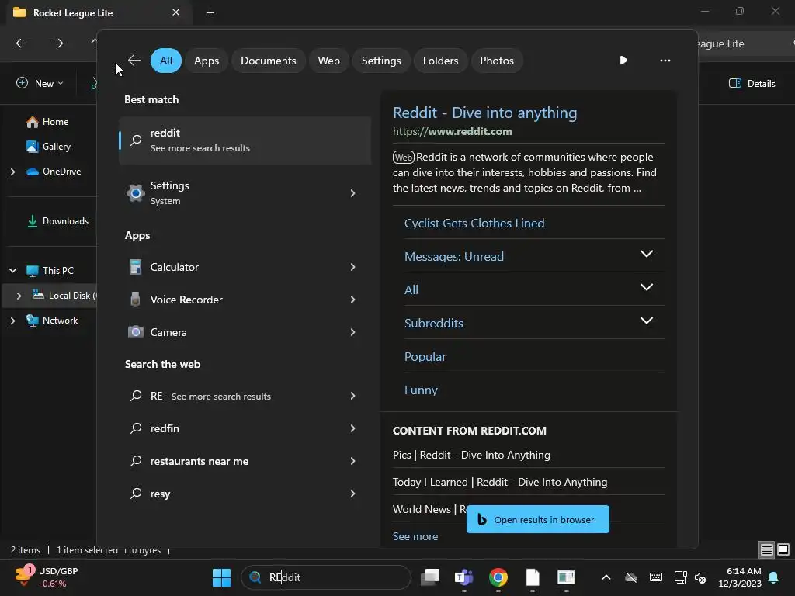795x596 pixels.
Task: Open Reddit - Dive into anything link
Action: pos(484,113)
